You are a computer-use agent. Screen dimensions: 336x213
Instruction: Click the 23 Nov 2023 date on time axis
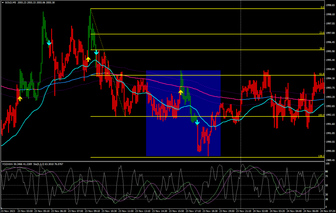[8, 210]
